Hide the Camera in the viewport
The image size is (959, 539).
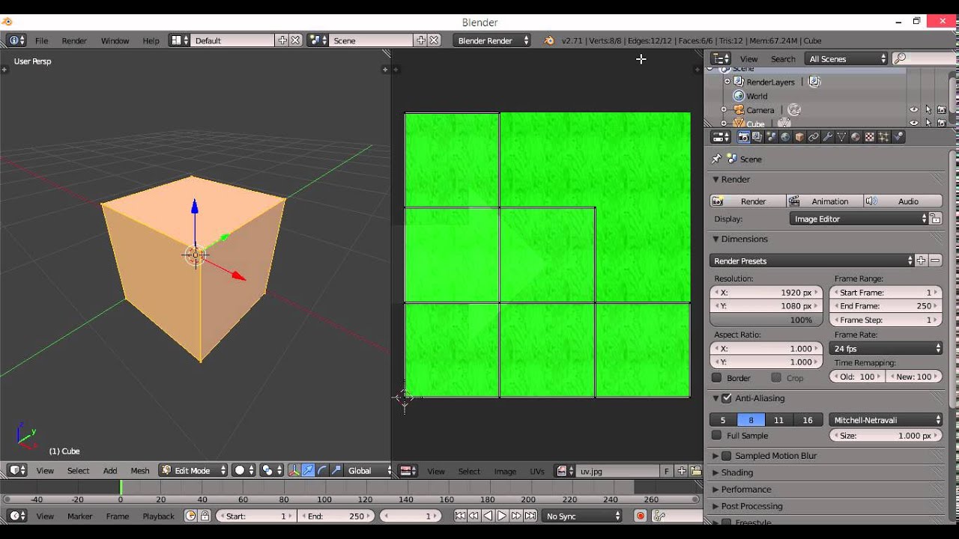coord(913,110)
